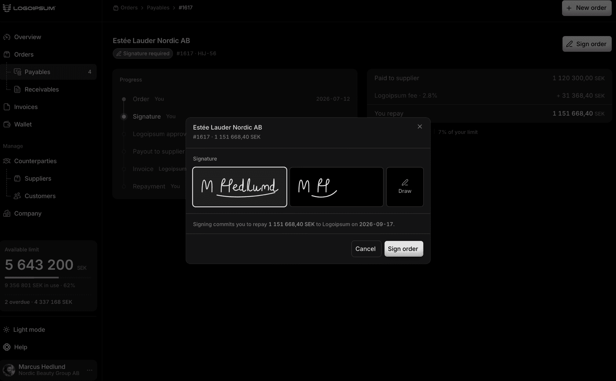Click the Paid to supplier amount
The width and height of the screenshot is (616, 381).
pos(578,78)
